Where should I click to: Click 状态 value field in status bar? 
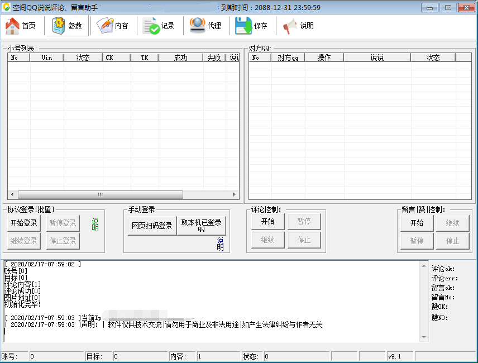point(297,356)
